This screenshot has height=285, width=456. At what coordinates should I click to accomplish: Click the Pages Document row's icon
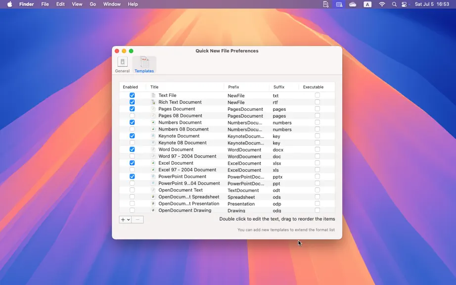153,109
